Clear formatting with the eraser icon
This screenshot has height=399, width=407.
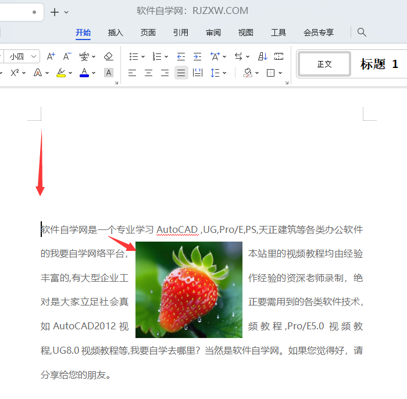tap(109, 56)
